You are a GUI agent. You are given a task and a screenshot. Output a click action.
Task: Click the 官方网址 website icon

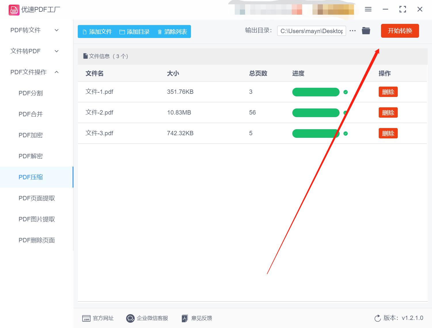86,318
